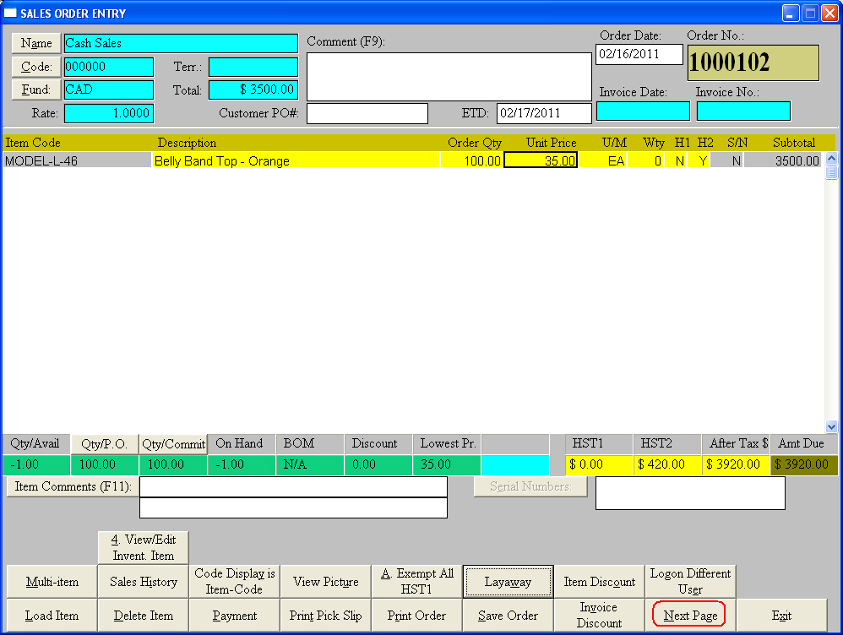The width and height of the screenshot is (843, 635).
Task: Open the Payment dialog
Action: (x=234, y=616)
